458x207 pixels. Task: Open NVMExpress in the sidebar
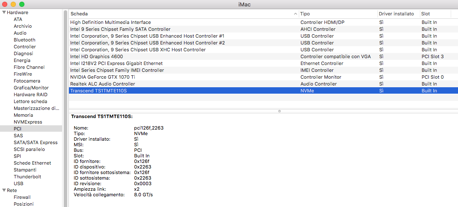point(28,122)
